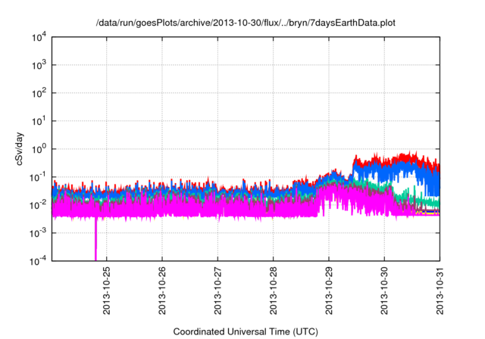Click the Coordinated Universal Time (UTC) label
This screenshot has width=485, height=339.
click(x=246, y=332)
